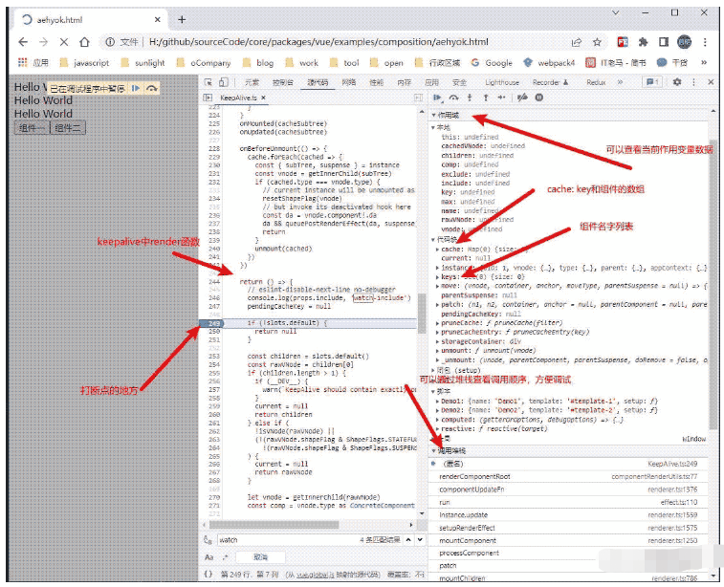
Task: Open DevTools settings gear
Action: coord(677,82)
